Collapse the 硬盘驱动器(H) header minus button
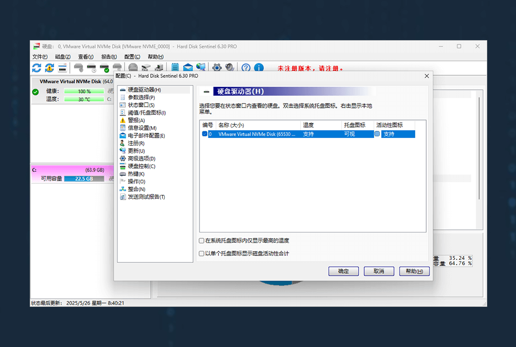516x347 pixels. point(207,91)
